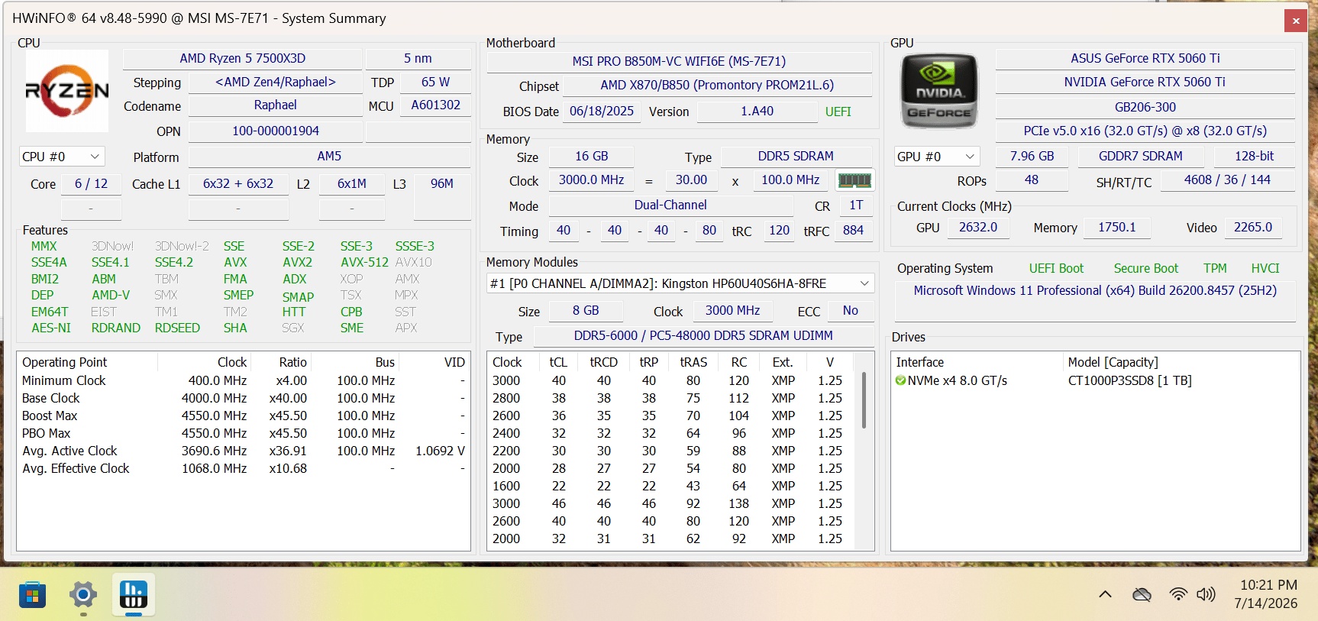Click the AM5 platform field

329,156
